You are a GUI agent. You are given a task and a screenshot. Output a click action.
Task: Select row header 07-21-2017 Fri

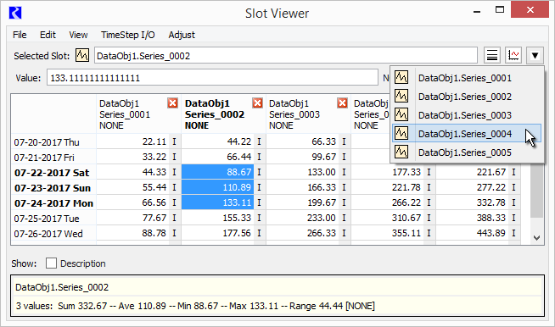point(53,158)
